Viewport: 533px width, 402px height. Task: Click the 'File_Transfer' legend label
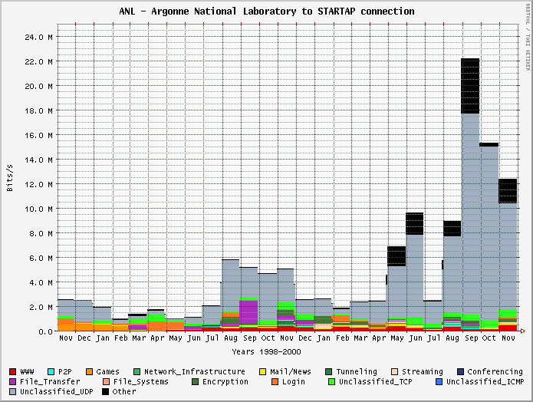point(50,381)
